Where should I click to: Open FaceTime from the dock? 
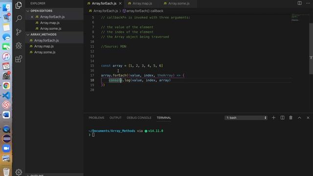point(6,47)
